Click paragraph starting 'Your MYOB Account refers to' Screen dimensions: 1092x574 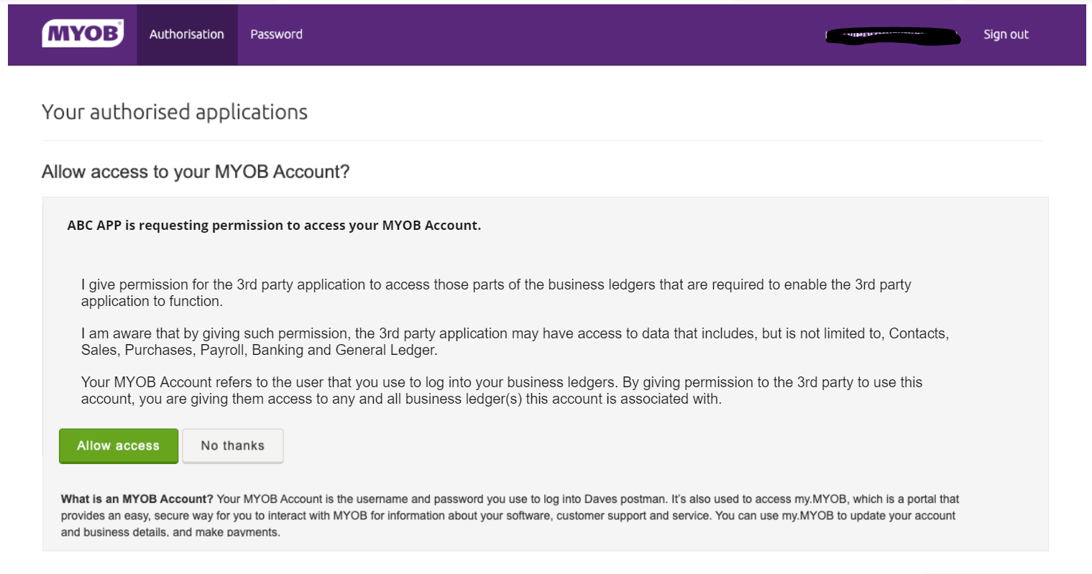(502, 391)
